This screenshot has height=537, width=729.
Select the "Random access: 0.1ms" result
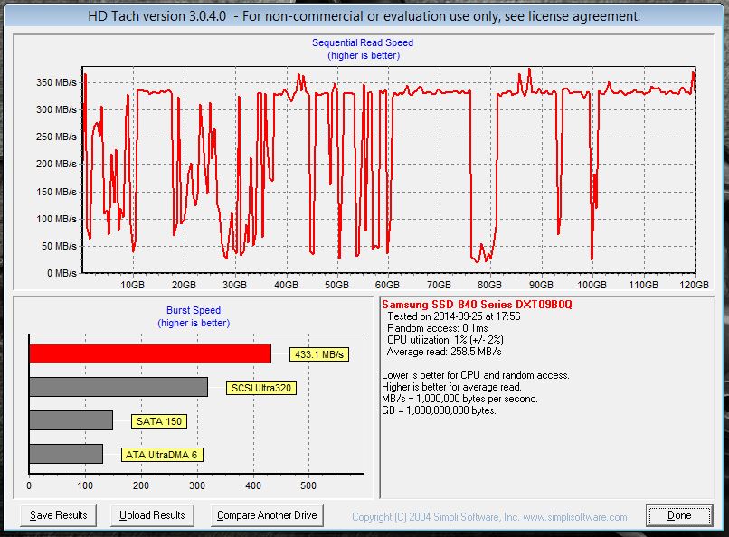tap(438, 328)
